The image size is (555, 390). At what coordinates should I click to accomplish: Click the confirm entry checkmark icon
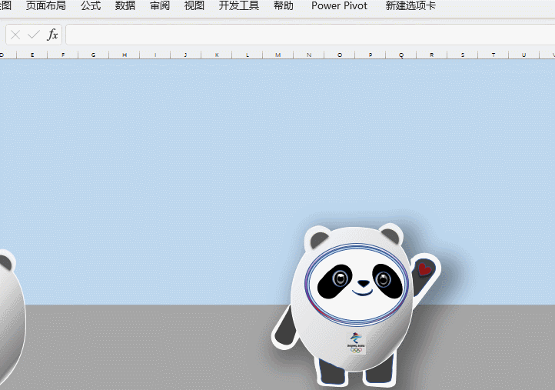[33, 35]
